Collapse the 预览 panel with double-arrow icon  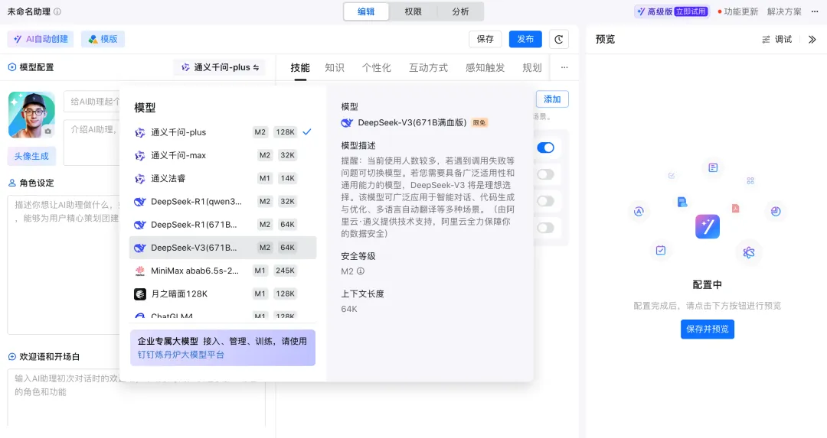[812, 39]
